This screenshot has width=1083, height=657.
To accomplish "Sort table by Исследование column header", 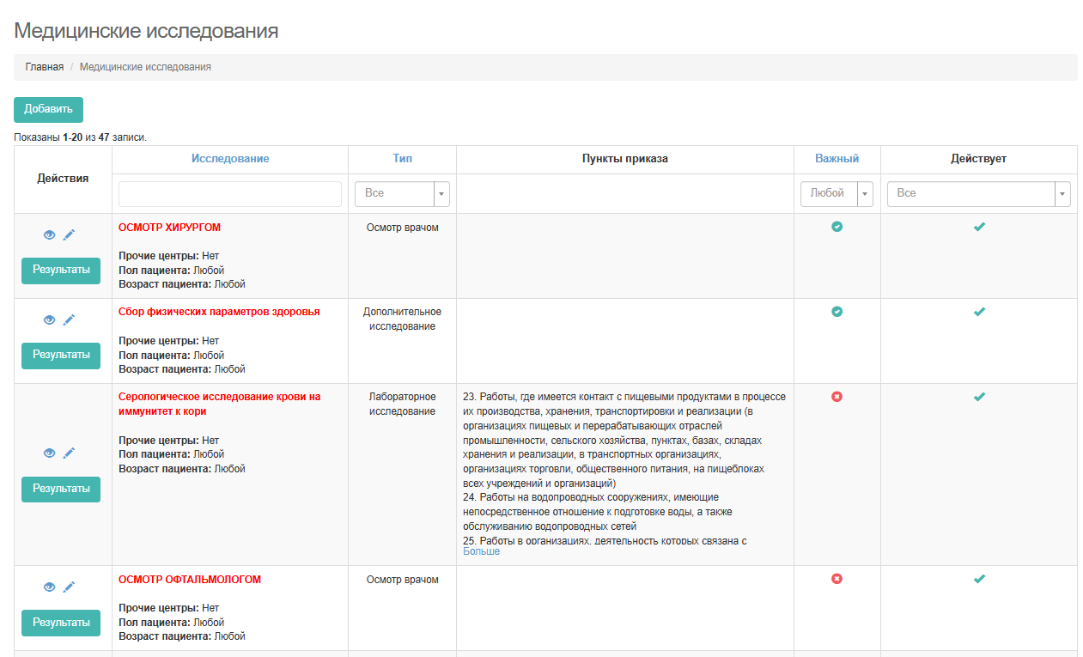I will pos(230,159).
